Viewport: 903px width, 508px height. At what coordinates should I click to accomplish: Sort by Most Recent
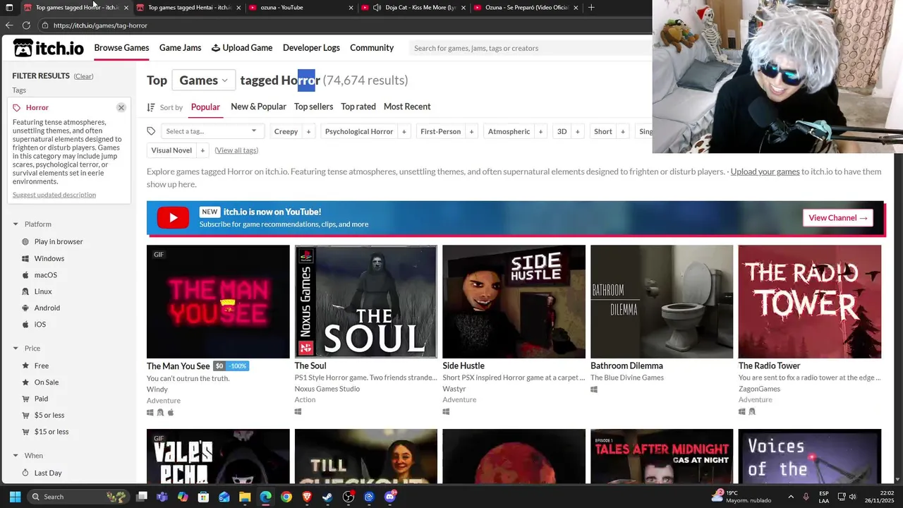pyautogui.click(x=407, y=107)
